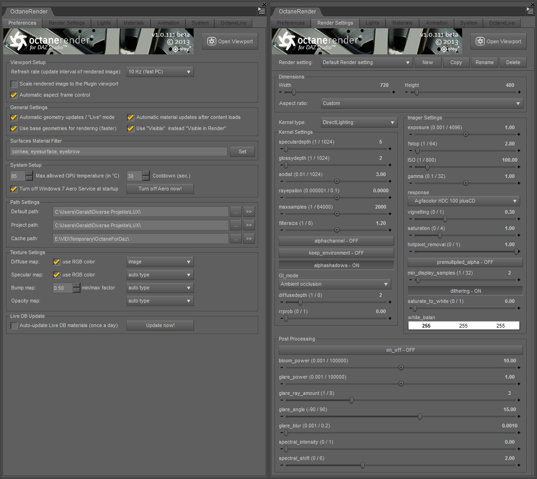
Task: Enable Auto-update Live DB materials
Action: (13, 326)
